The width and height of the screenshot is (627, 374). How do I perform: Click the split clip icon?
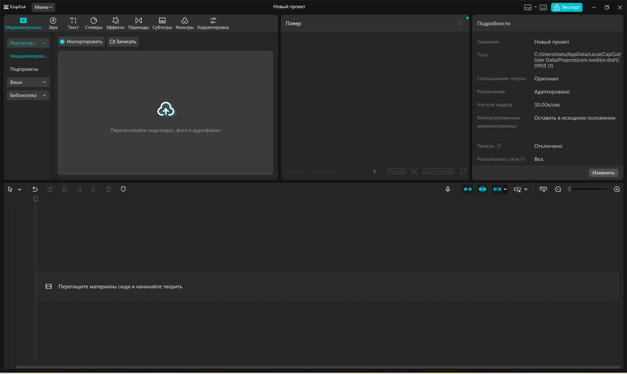(x=64, y=189)
